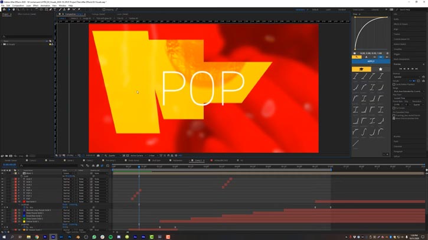Click Flow curve lock icon
Image resolution: width=428 pixels, height=240 pixels.
(x=355, y=54)
